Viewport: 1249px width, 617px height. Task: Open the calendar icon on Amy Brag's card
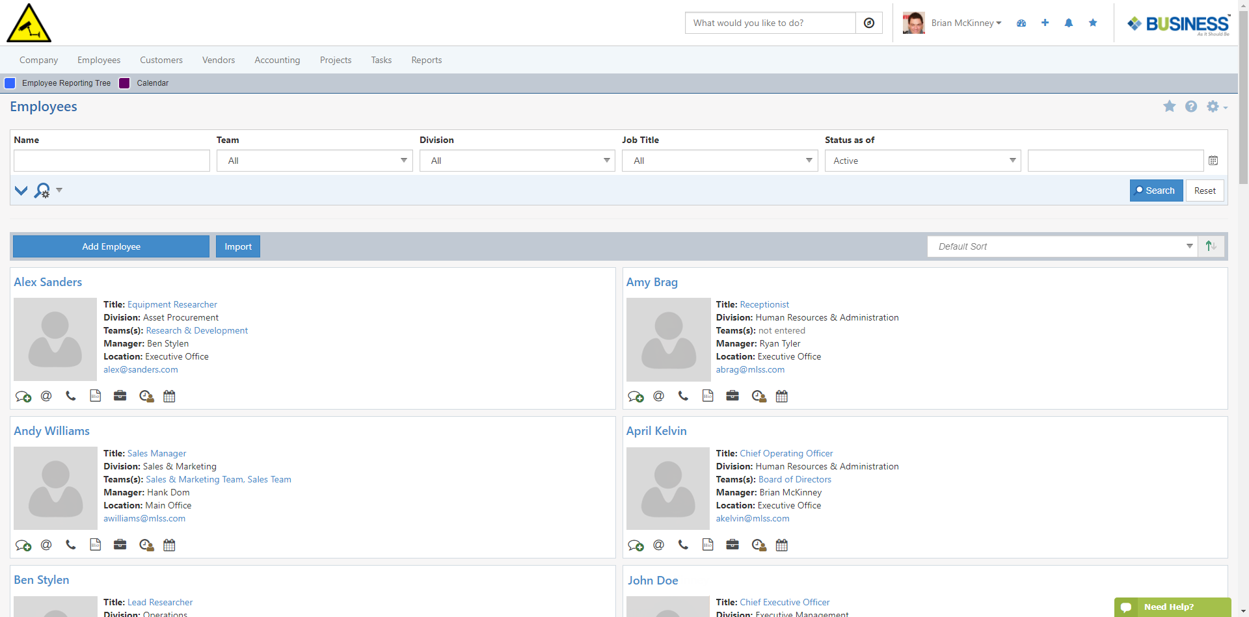tap(782, 396)
